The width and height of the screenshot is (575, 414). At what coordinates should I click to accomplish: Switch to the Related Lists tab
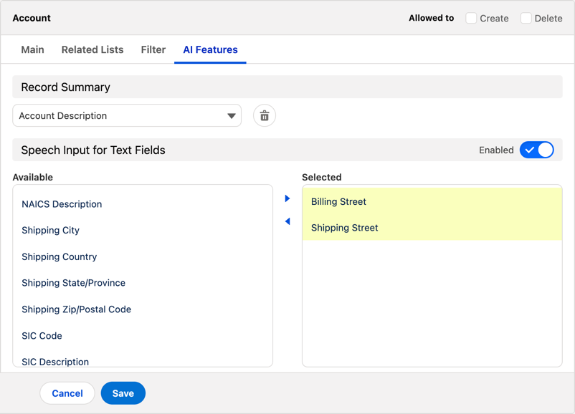[x=92, y=49]
